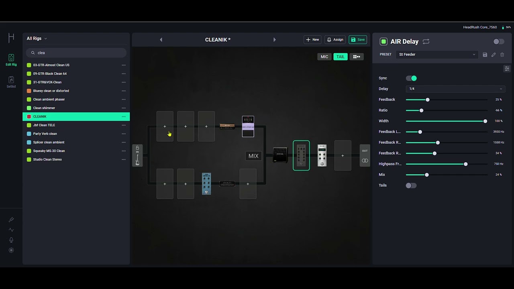The width and height of the screenshot is (514, 289).
Task: Select the black amp head in lower path
Action: tap(227, 184)
